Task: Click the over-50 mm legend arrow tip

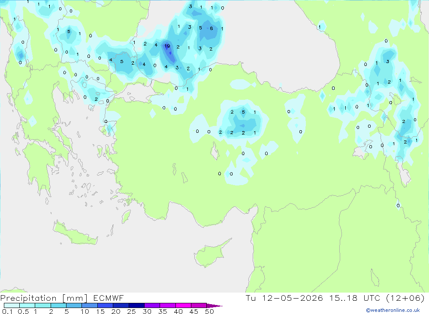Action: [x=215, y=306]
